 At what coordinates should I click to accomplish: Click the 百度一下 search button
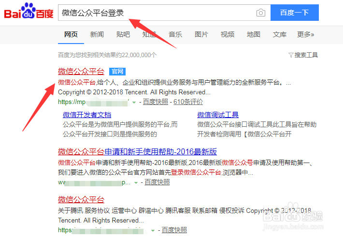(x=294, y=13)
